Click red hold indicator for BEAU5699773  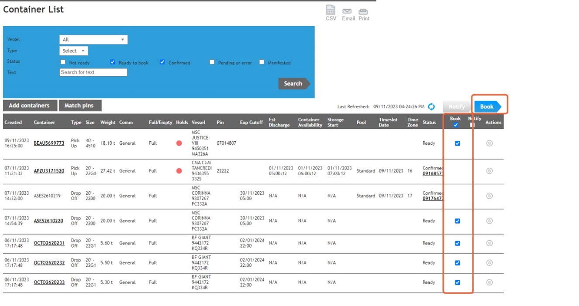179,143
